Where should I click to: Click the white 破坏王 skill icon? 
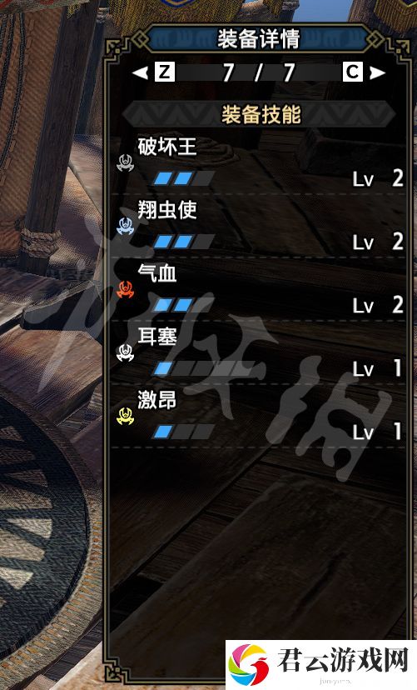pyautogui.click(x=125, y=162)
